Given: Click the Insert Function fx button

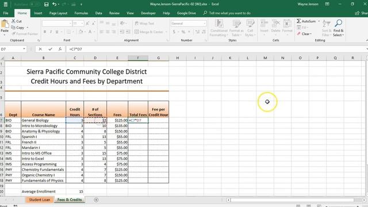Looking at the screenshot, I should (x=60, y=49).
